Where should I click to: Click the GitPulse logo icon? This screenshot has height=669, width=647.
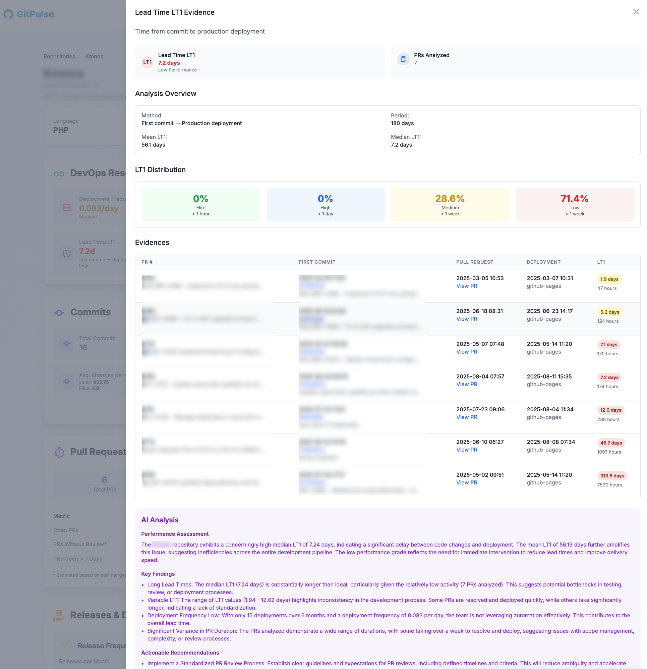point(8,14)
